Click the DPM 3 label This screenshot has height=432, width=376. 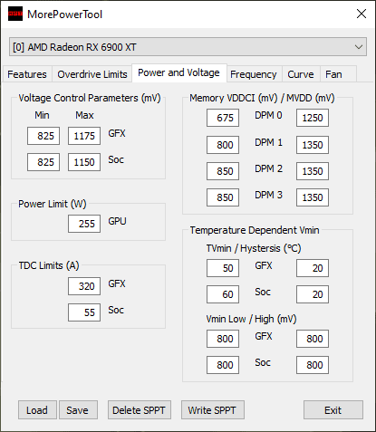[268, 195]
